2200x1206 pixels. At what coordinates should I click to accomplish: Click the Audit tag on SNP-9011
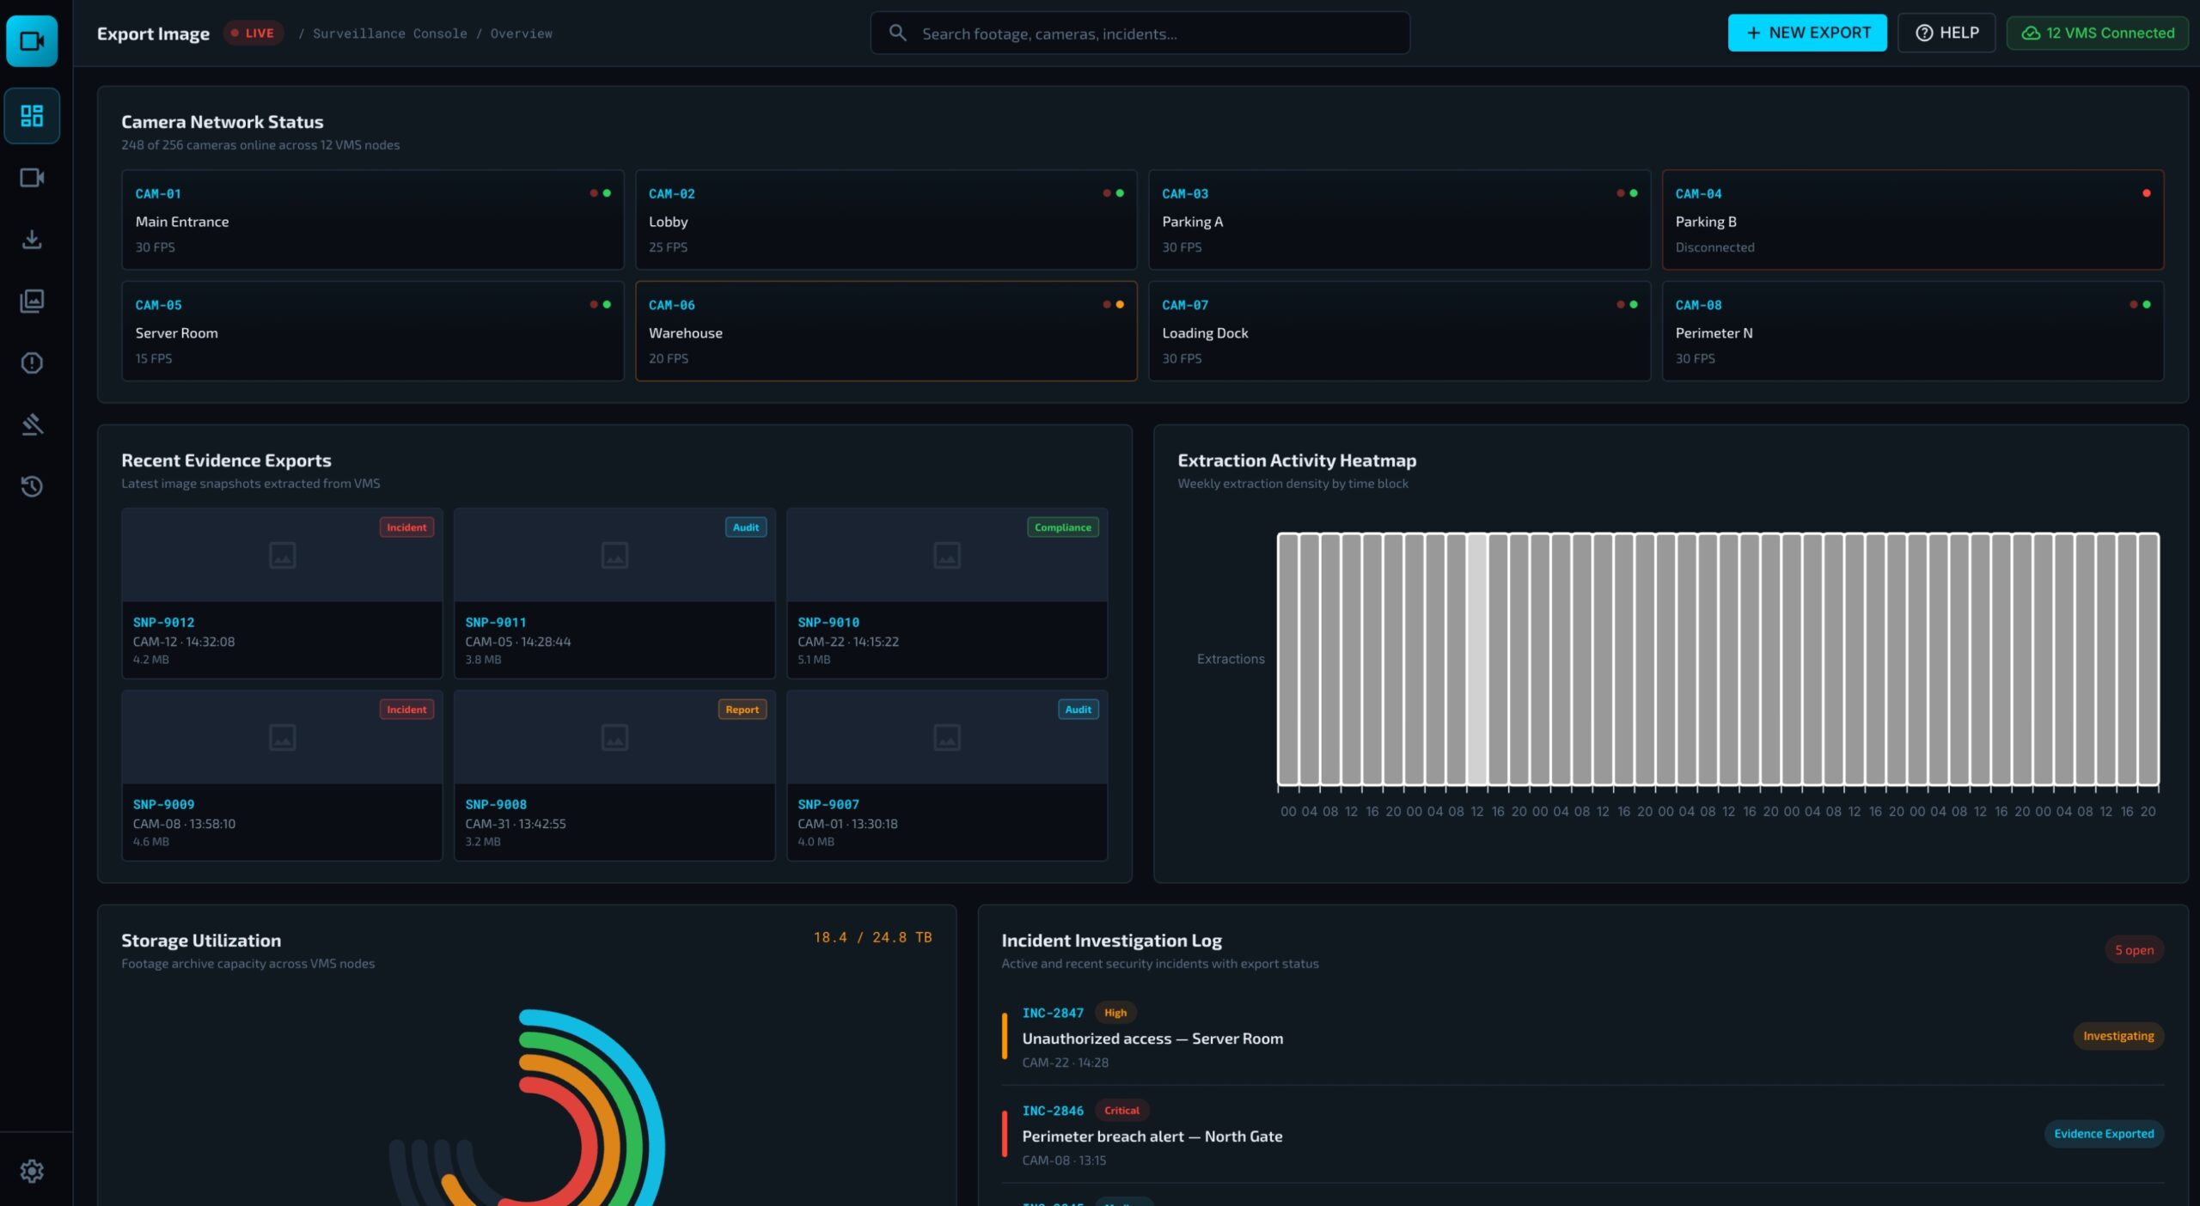click(746, 527)
